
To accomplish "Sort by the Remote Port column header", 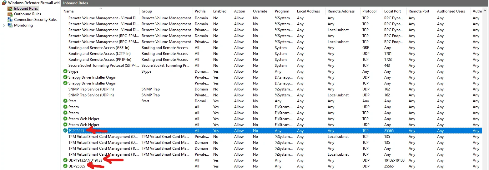I will 419,11.
